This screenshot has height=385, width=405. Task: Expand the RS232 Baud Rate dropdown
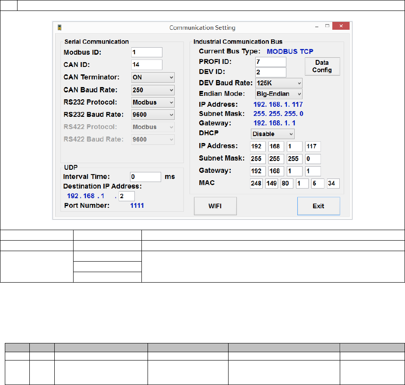[x=153, y=115]
